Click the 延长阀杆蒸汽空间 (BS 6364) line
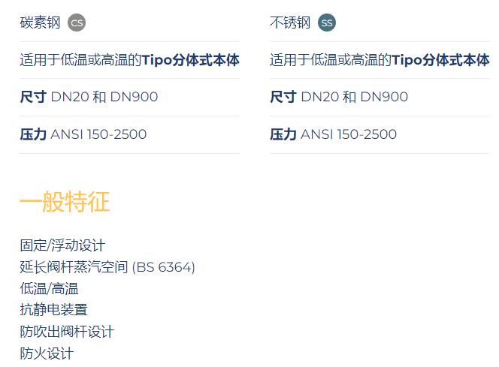This screenshot has height=367, width=499. coord(107,267)
